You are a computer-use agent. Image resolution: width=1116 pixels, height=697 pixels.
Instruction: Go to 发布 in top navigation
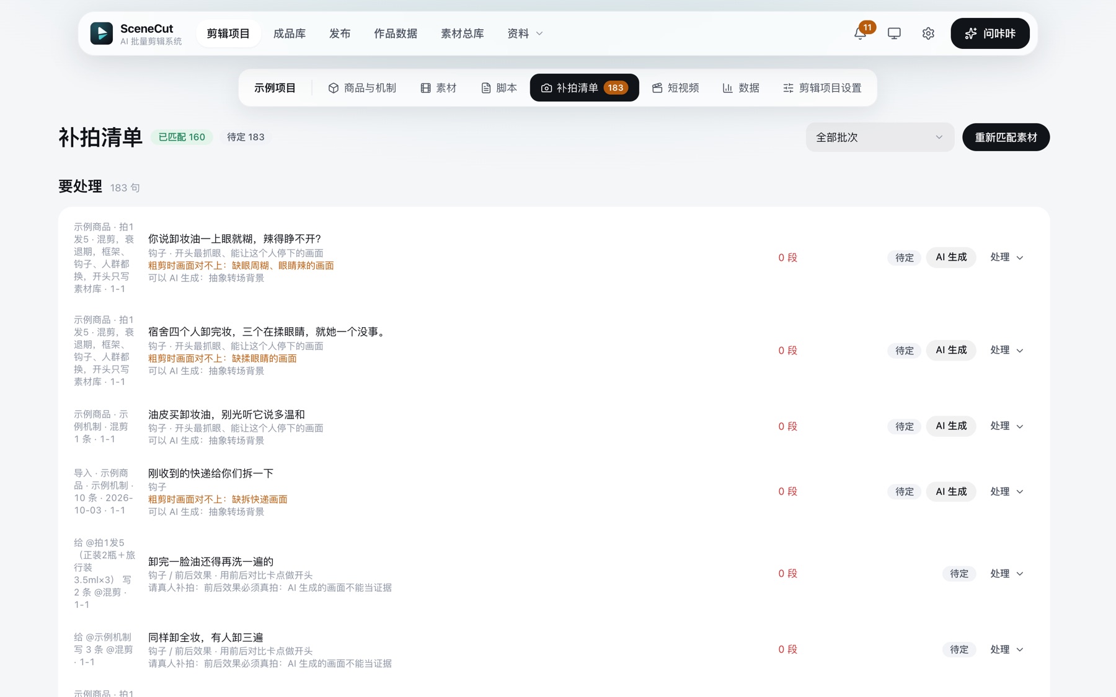pos(340,33)
